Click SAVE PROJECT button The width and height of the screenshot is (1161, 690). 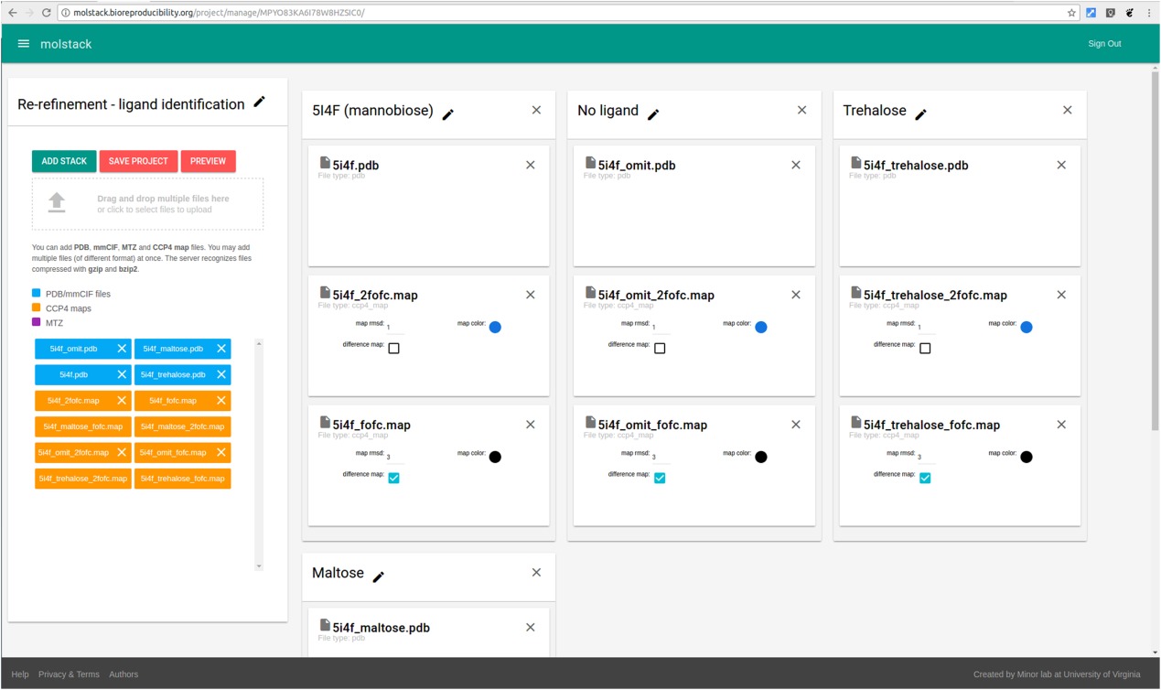138,161
